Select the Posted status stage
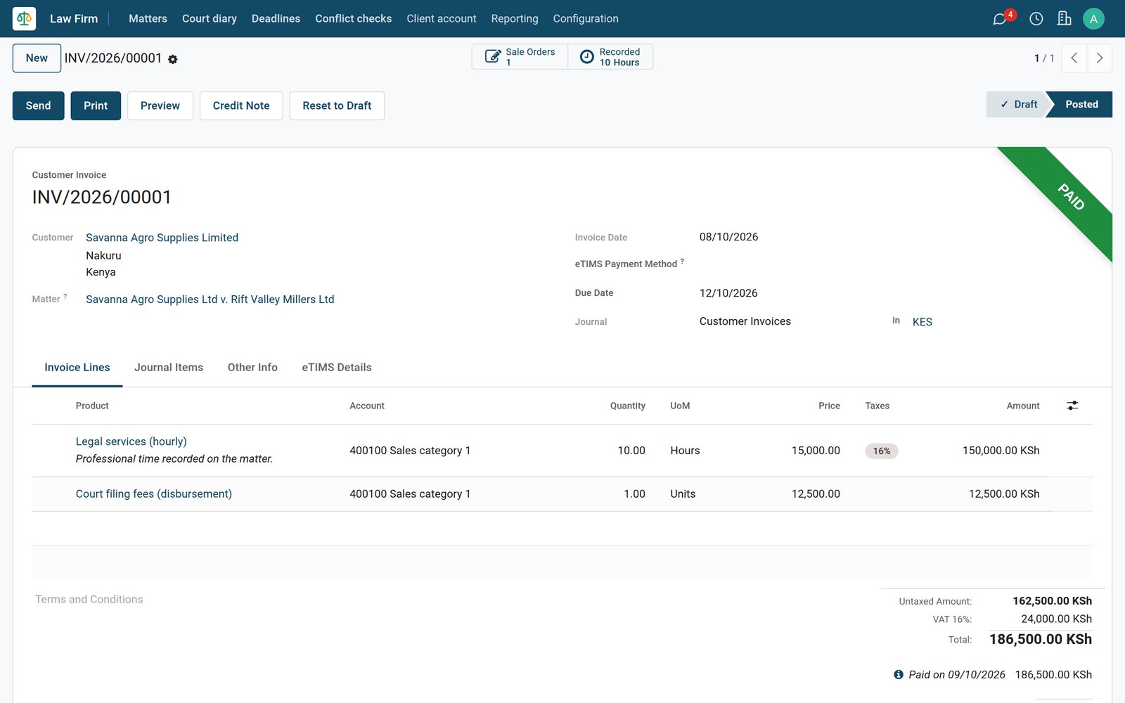1125x703 pixels. tap(1081, 104)
